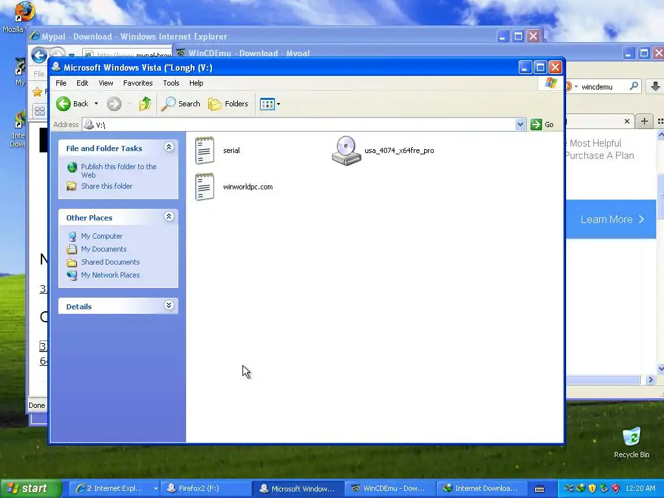Click the Windows flag logo in Explorer
This screenshot has height=498, width=664.
551,83
